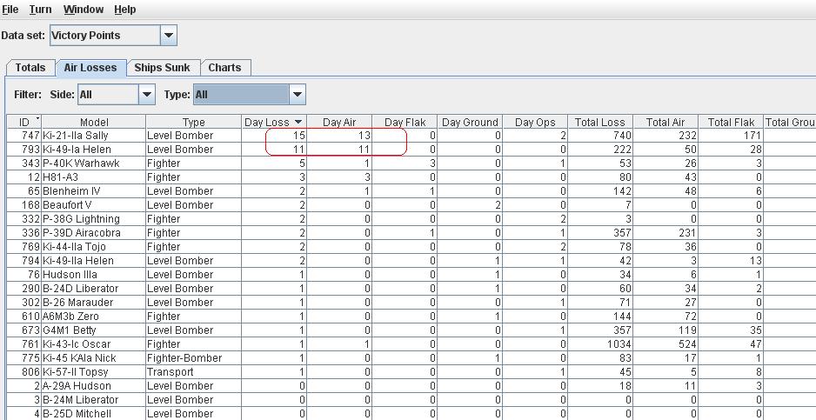Click ID cell 806

coord(24,372)
